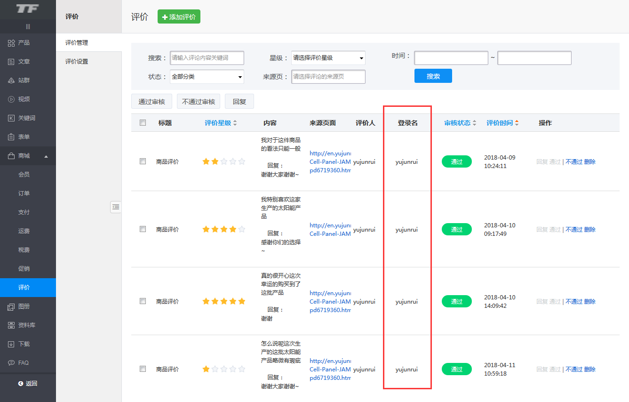The width and height of the screenshot is (629, 402).
Task: Click the review keyword search input field
Action: [x=207, y=58]
